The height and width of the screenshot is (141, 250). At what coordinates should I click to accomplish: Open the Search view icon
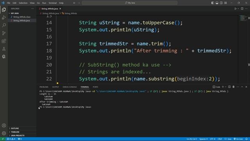point(4,25)
